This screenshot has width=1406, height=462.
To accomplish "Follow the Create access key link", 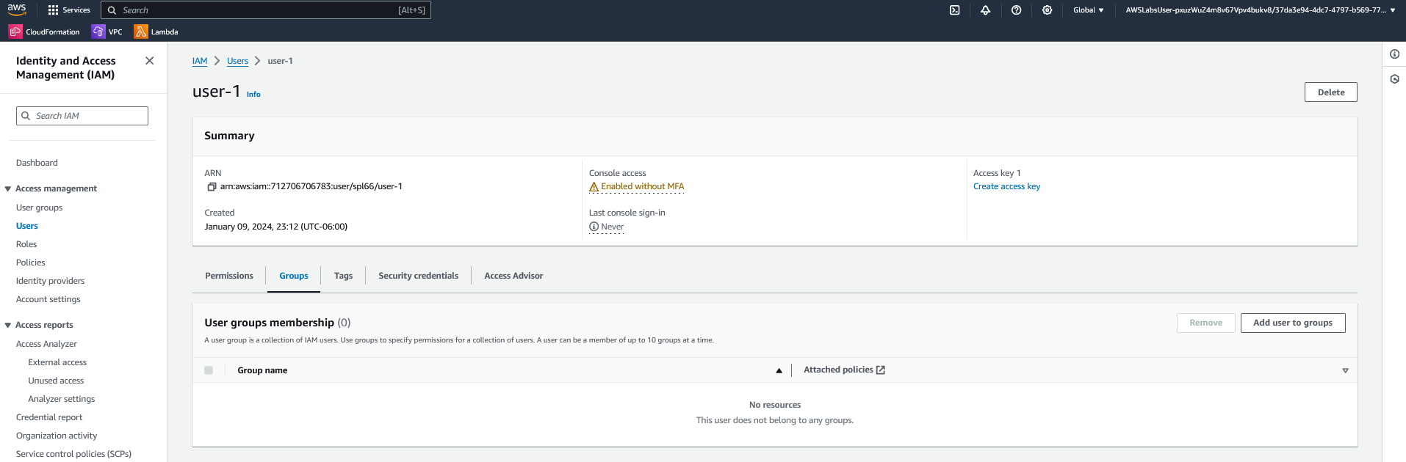I will tap(1006, 186).
